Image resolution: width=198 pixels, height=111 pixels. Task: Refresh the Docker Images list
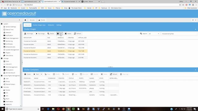(78, 34)
